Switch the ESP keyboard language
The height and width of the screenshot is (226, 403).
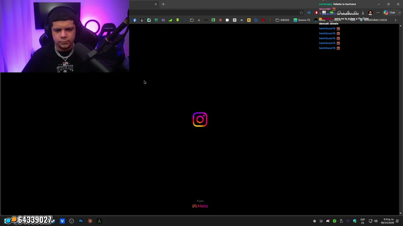(x=363, y=221)
